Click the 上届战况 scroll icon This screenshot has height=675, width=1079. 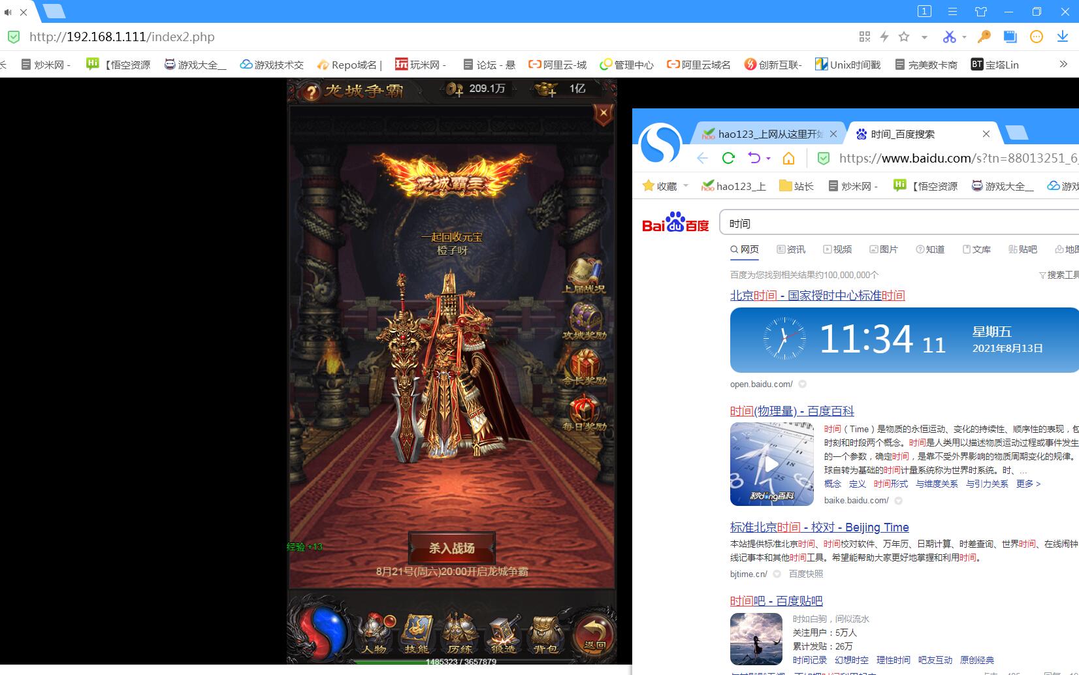click(x=585, y=274)
